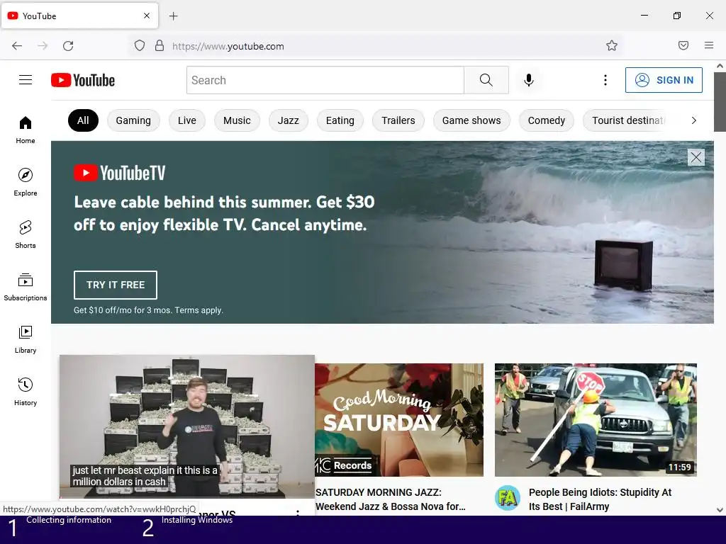Start voice search with microphone icon
Image resolution: width=726 pixels, height=544 pixels.
(x=529, y=80)
